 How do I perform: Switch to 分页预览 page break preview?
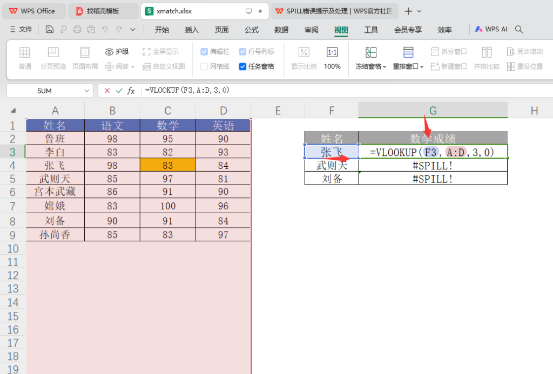point(53,58)
